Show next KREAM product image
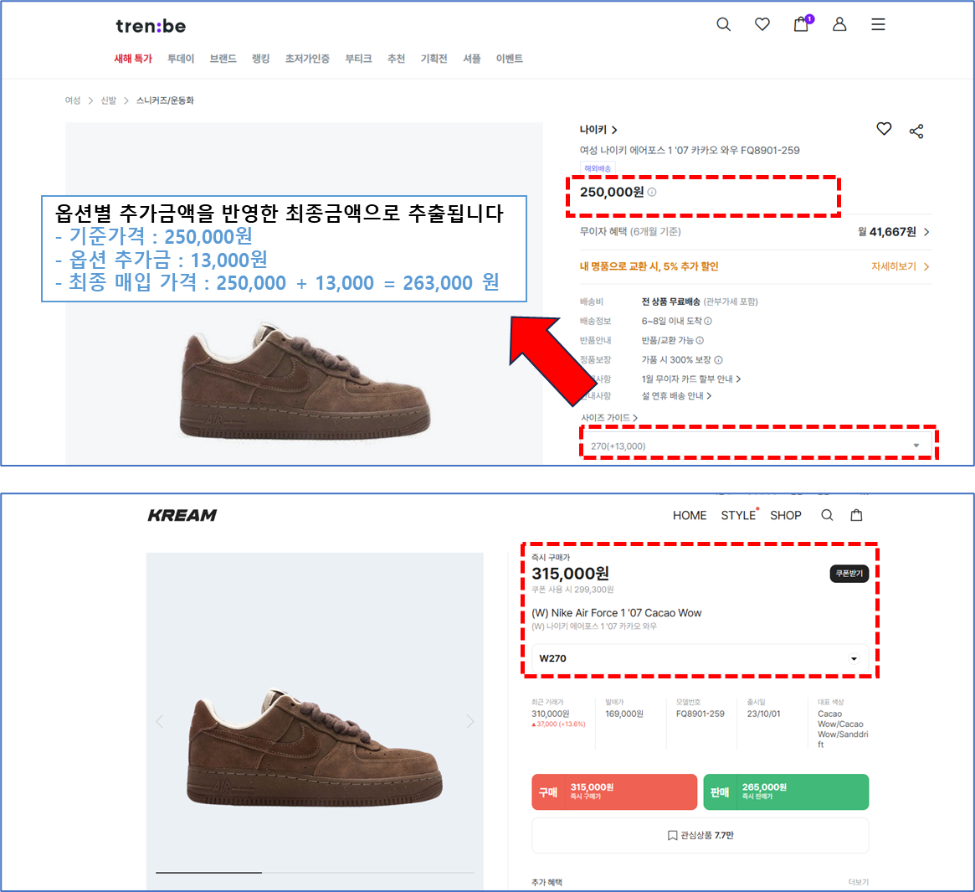 tap(470, 721)
